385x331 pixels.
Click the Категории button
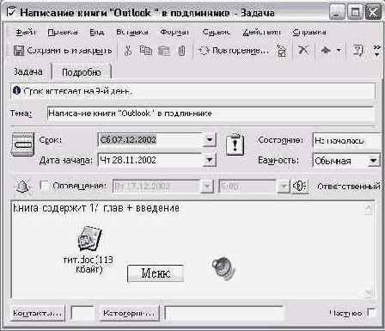131,313
